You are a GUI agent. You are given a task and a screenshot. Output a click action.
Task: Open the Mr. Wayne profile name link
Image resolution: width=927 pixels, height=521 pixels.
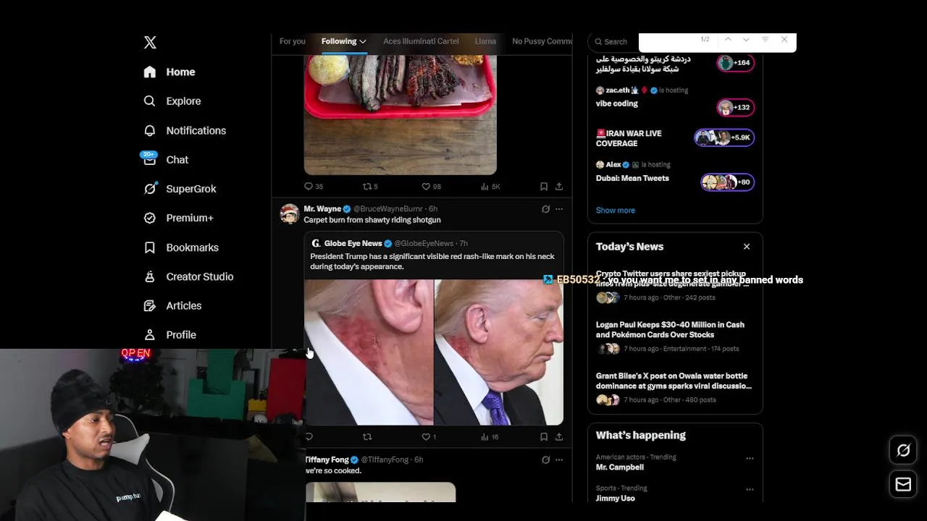(x=322, y=208)
